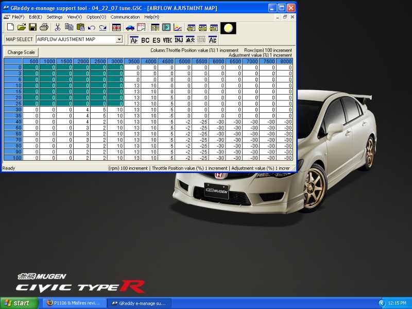The image size is (412, 309).
Task: Click the Cut scissors icon
Action: point(57,27)
